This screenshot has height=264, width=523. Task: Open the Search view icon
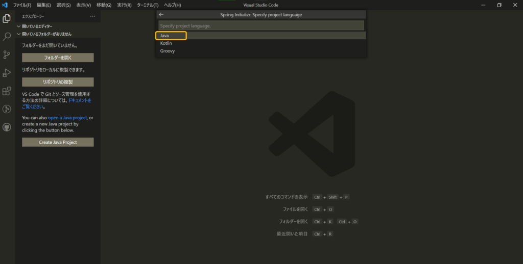coord(7,37)
